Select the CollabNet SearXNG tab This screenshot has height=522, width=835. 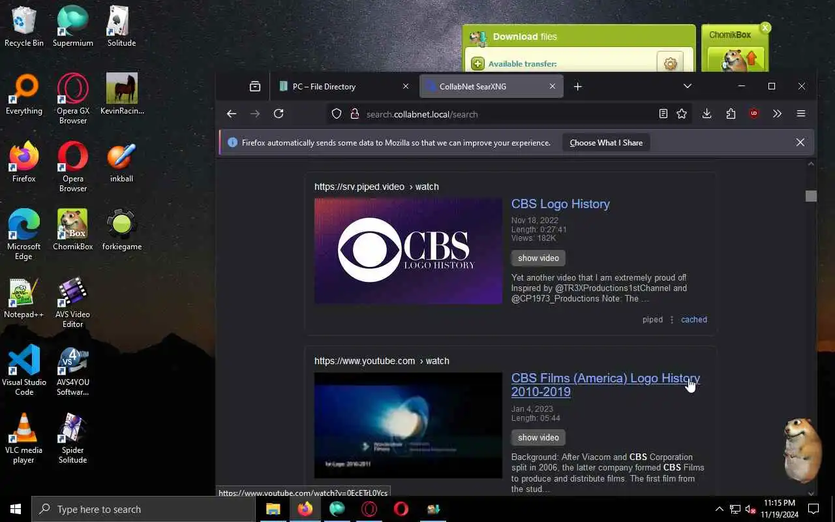(491, 86)
